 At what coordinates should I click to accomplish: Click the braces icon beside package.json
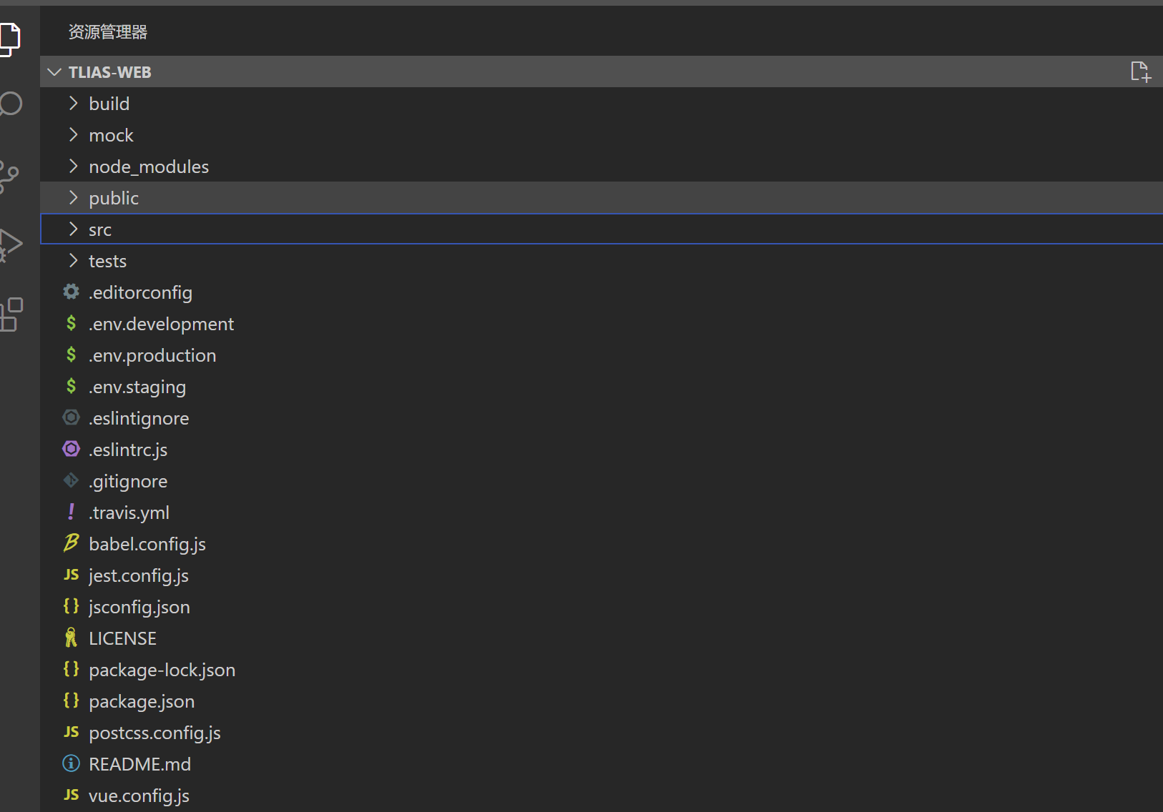[71, 700]
